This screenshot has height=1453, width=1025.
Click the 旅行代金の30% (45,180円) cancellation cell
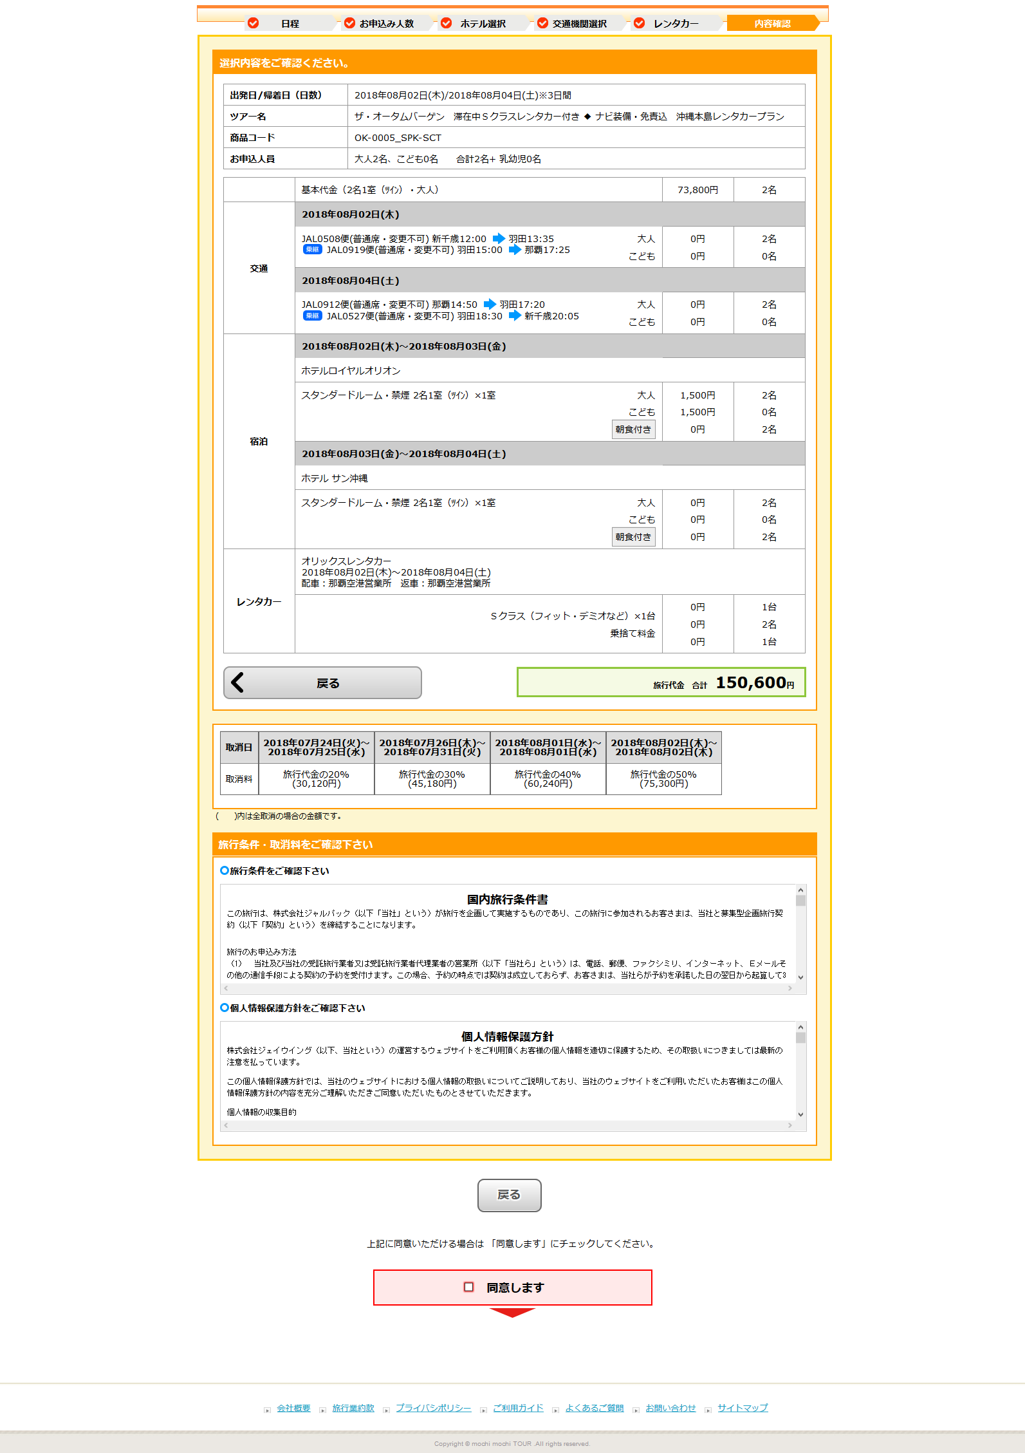(432, 779)
